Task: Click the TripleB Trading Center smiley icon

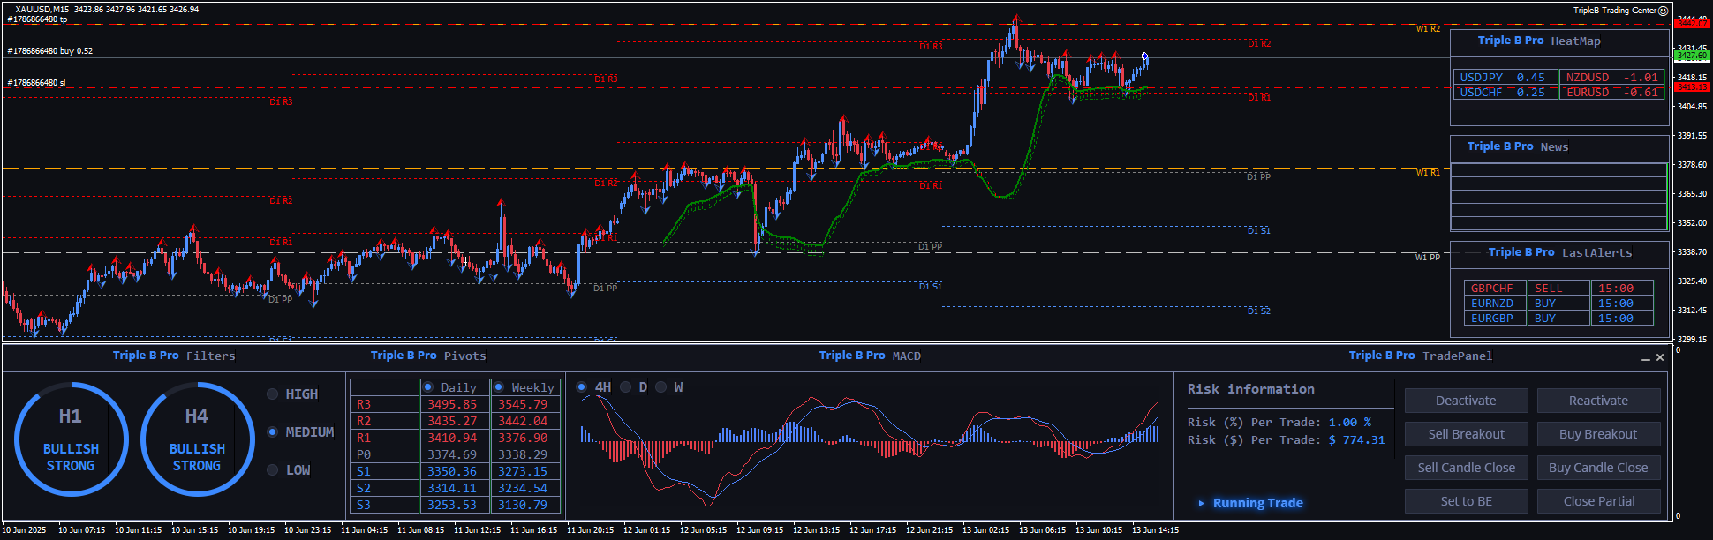Action: point(1663,11)
